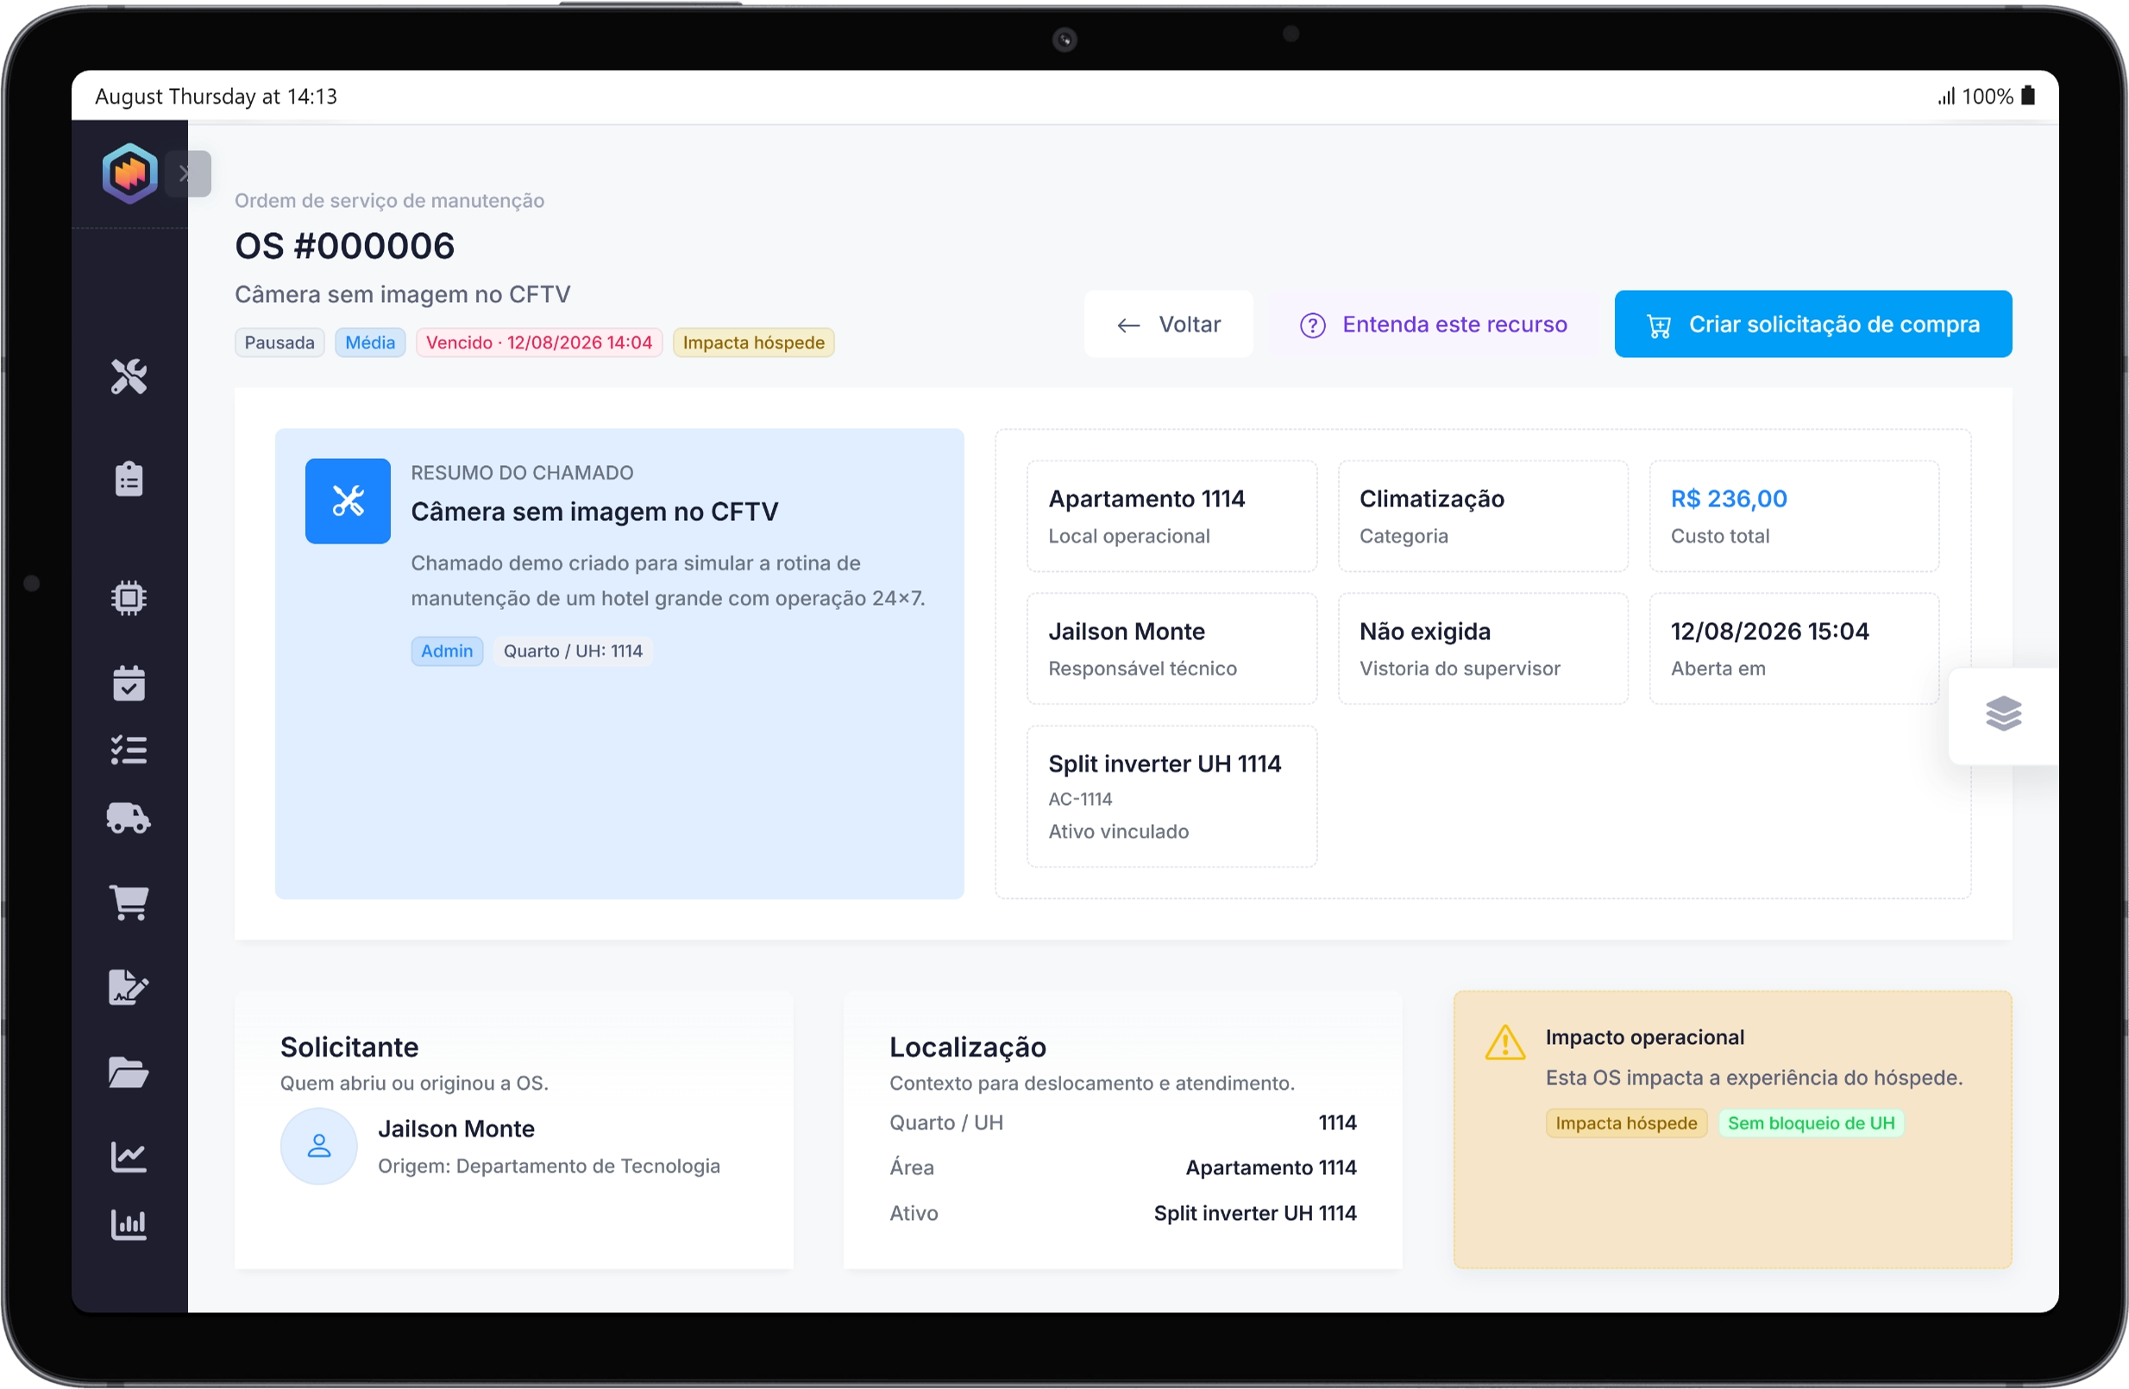Click the Admin tag in summary
The height and width of the screenshot is (1389, 2129).
(447, 651)
